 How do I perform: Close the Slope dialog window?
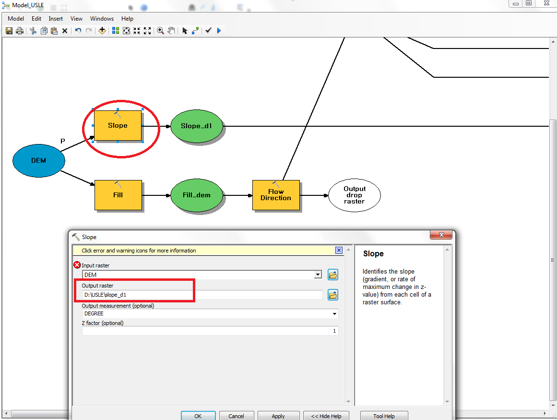click(441, 235)
